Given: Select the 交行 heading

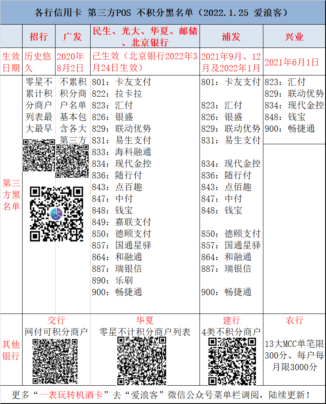Looking at the screenshot, I should pos(56,320).
